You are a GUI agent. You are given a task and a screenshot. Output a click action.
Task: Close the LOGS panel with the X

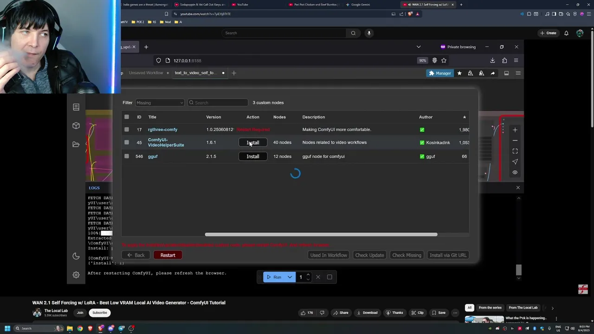[518, 188]
